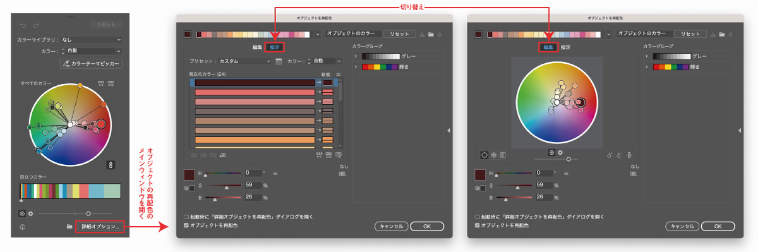Open the カラーライブラリ dropdown set to なし
The width and height of the screenshot is (758, 252).
click(x=91, y=39)
